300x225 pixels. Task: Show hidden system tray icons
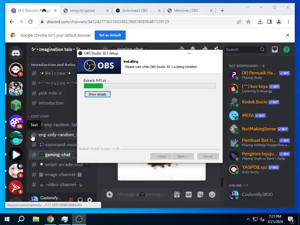pos(248,219)
